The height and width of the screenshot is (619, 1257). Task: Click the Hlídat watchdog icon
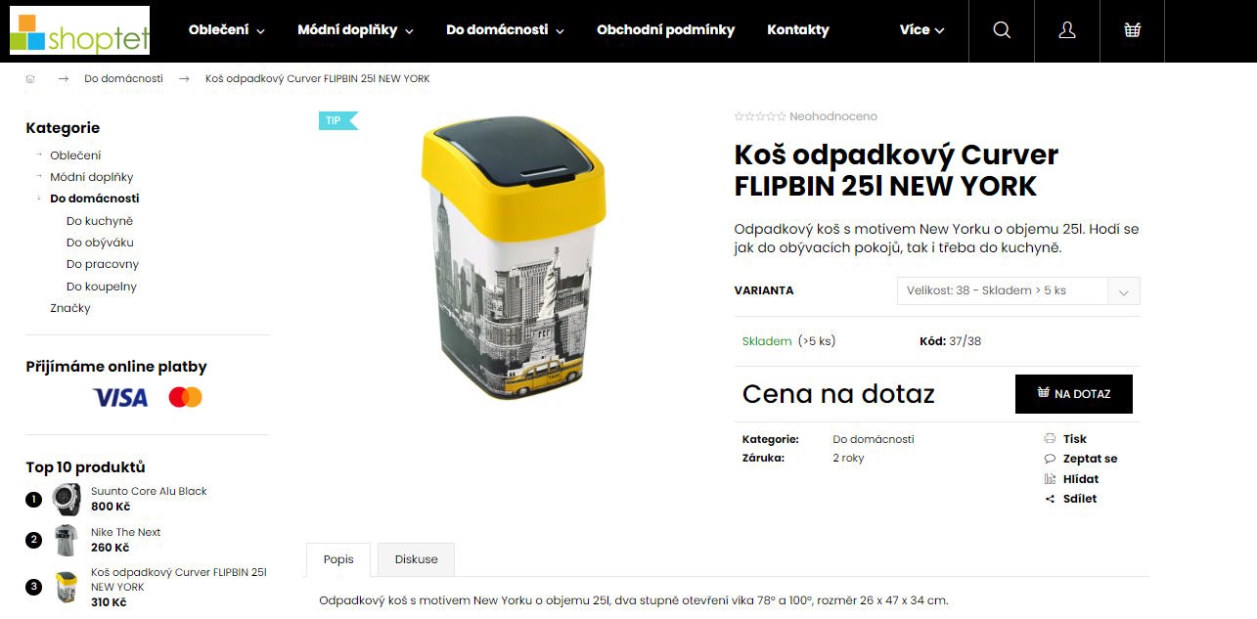tap(1050, 479)
